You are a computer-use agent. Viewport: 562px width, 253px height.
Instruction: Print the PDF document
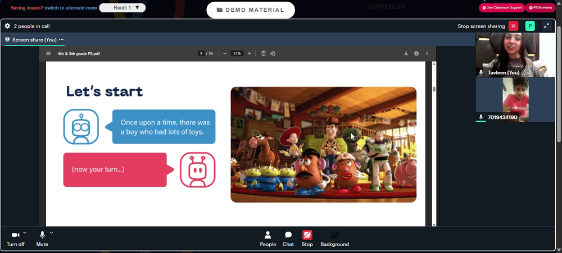click(x=416, y=54)
